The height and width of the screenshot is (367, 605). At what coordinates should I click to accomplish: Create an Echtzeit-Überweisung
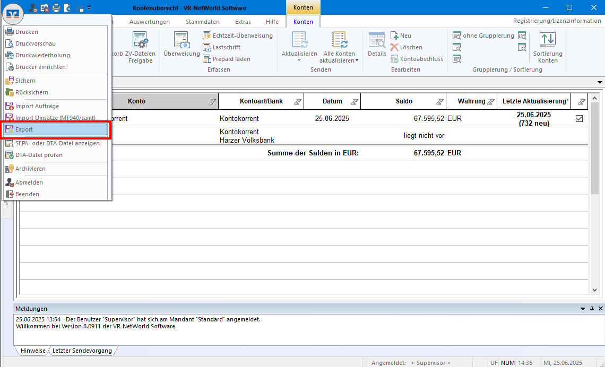click(238, 36)
